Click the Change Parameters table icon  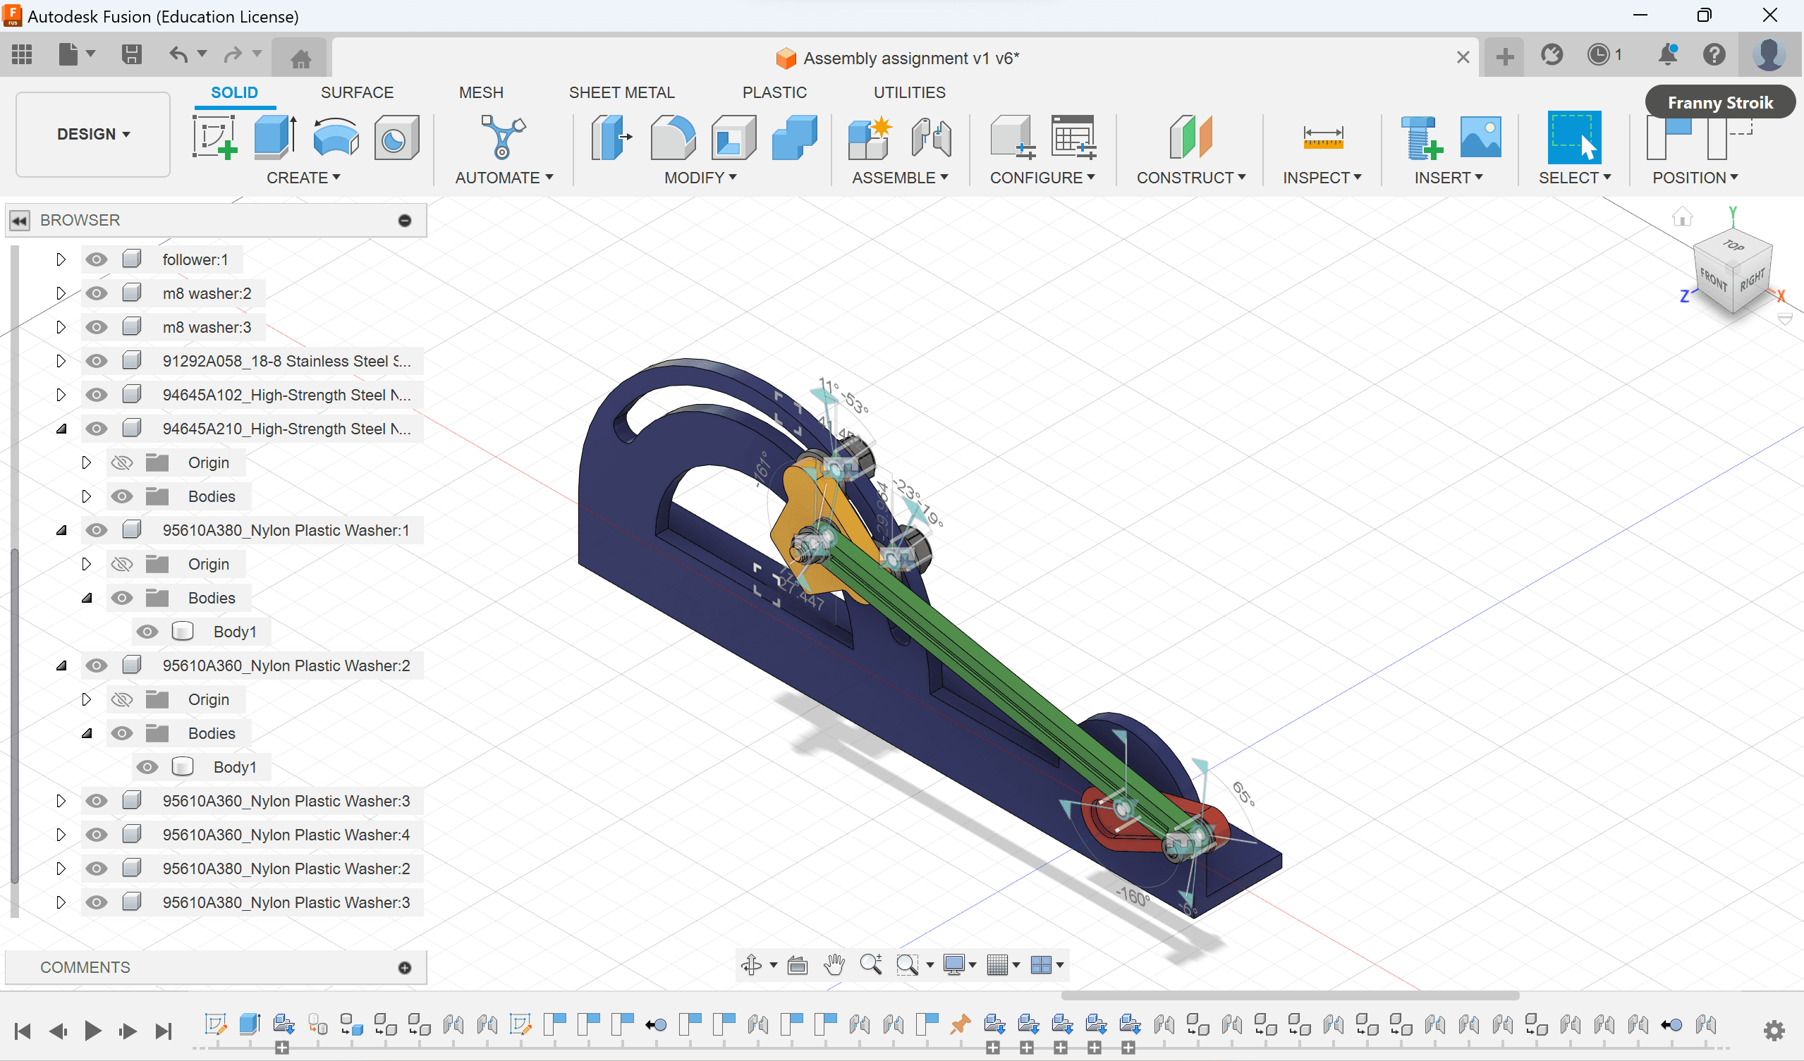point(1073,137)
